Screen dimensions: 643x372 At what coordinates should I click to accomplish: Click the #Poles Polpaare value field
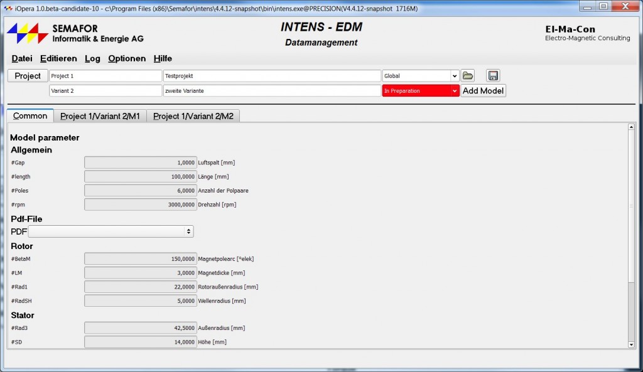click(x=141, y=191)
